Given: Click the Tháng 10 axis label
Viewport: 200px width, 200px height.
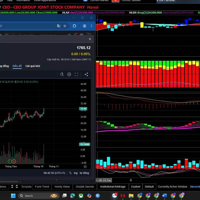Looking at the screenshot, I should click(x=38, y=166).
